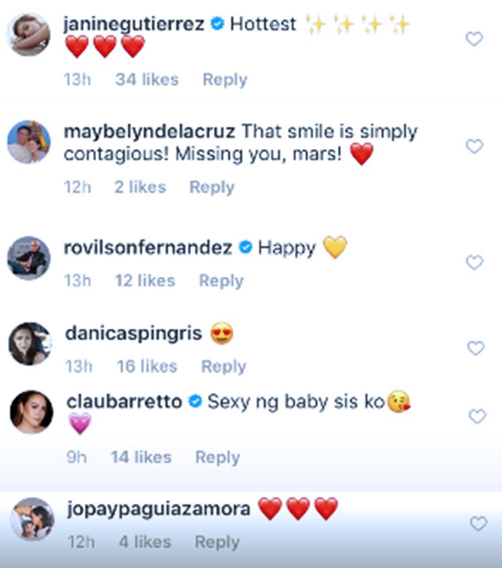This screenshot has height=568, width=502.
Task: View maybelyndelacruz's profile avatar
Action: point(29,142)
